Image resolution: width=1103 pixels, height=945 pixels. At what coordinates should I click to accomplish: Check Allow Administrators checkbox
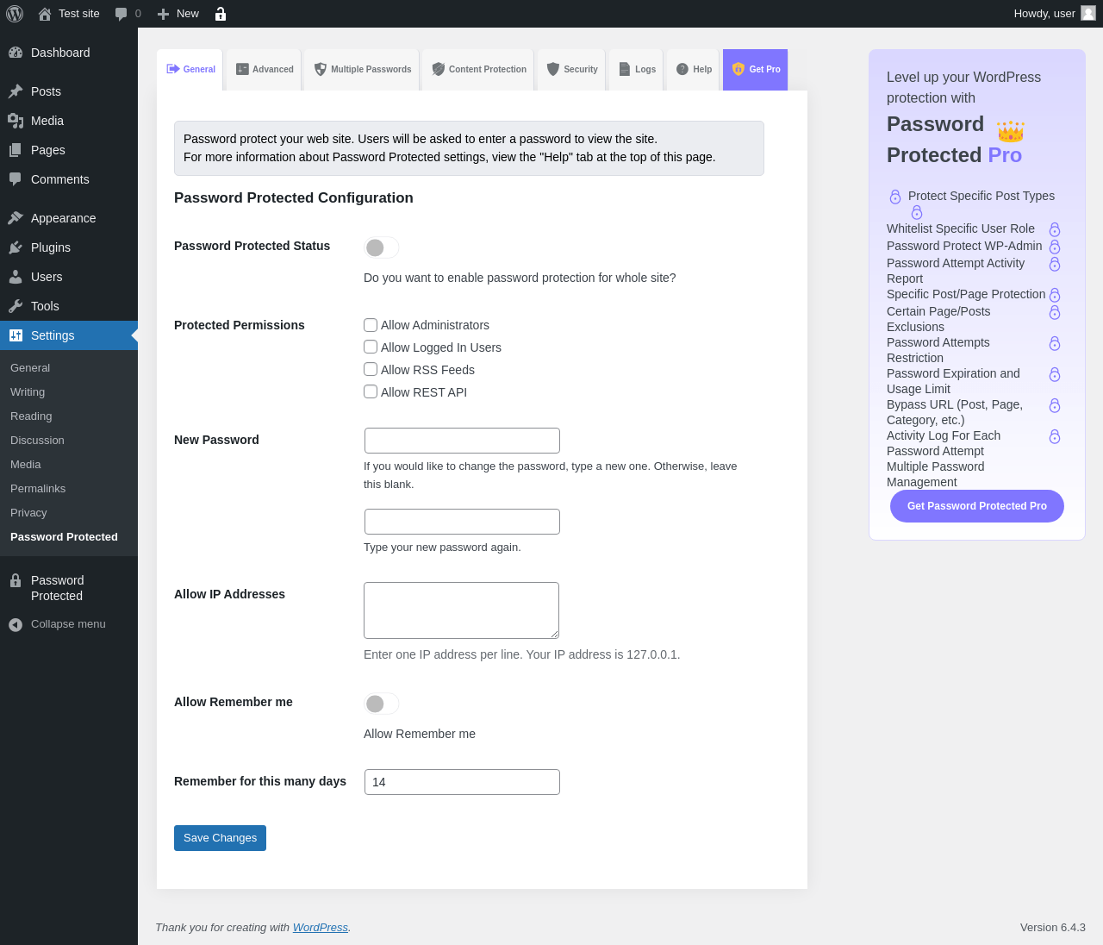click(x=371, y=325)
